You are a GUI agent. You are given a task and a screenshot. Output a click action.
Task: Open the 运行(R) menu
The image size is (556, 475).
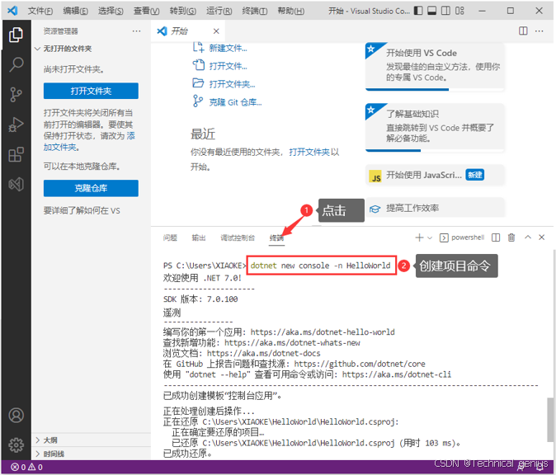219,11
